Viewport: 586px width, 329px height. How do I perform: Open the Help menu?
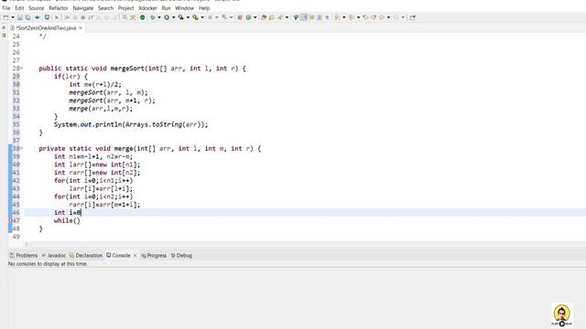[x=204, y=8]
